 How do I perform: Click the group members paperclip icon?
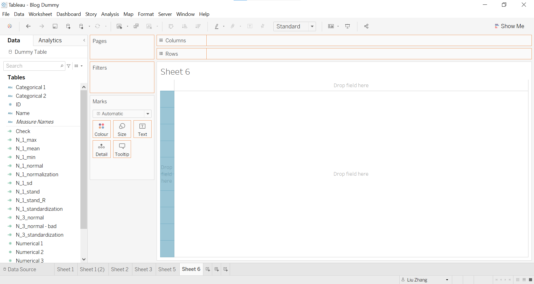pos(233,26)
